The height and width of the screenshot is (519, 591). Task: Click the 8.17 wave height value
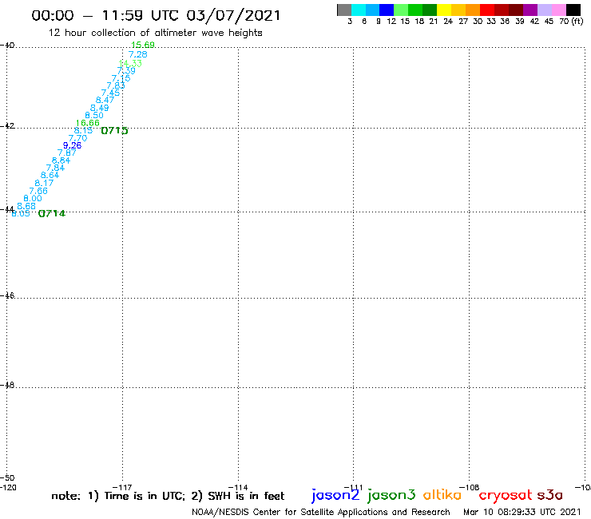click(x=44, y=183)
